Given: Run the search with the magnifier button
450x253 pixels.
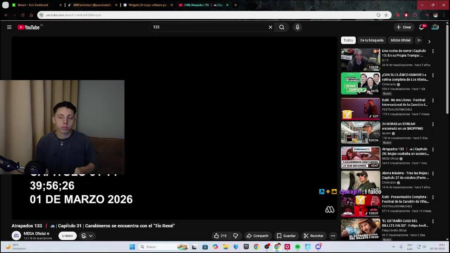Looking at the screenshot, I should pos(282,27).
